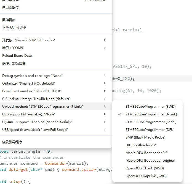Select BMP (Black Magic Probe) method

(x=147, y=137)
